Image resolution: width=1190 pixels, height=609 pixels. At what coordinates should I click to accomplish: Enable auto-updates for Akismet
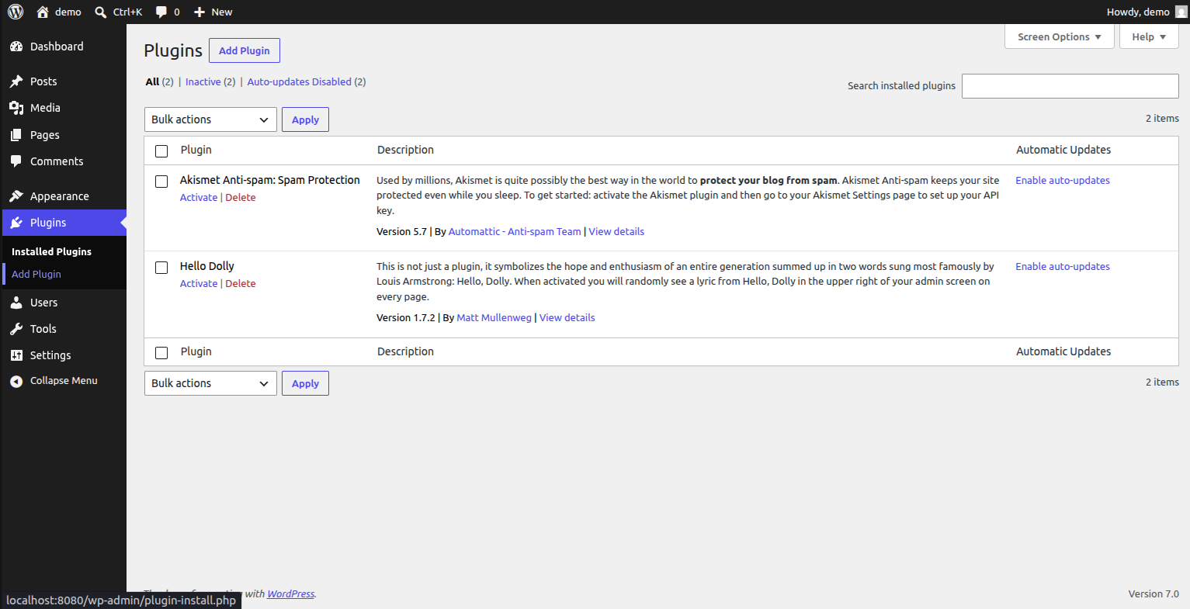[x=1063, y=180]
